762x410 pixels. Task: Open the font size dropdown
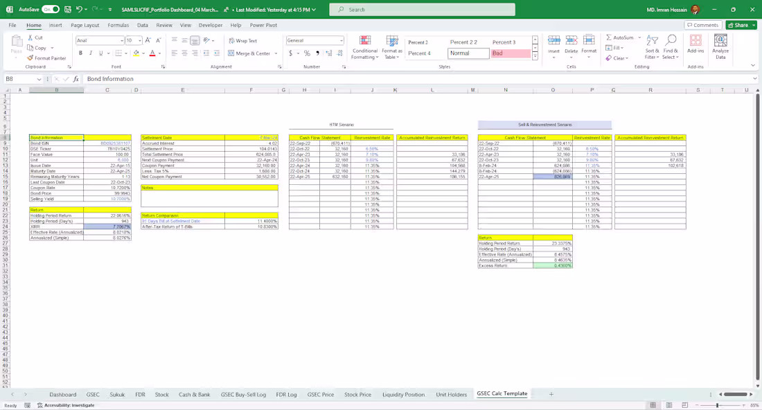[x=139, y=40]
